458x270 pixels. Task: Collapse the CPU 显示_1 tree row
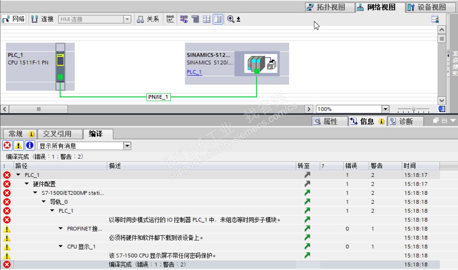tap(61, 247)
